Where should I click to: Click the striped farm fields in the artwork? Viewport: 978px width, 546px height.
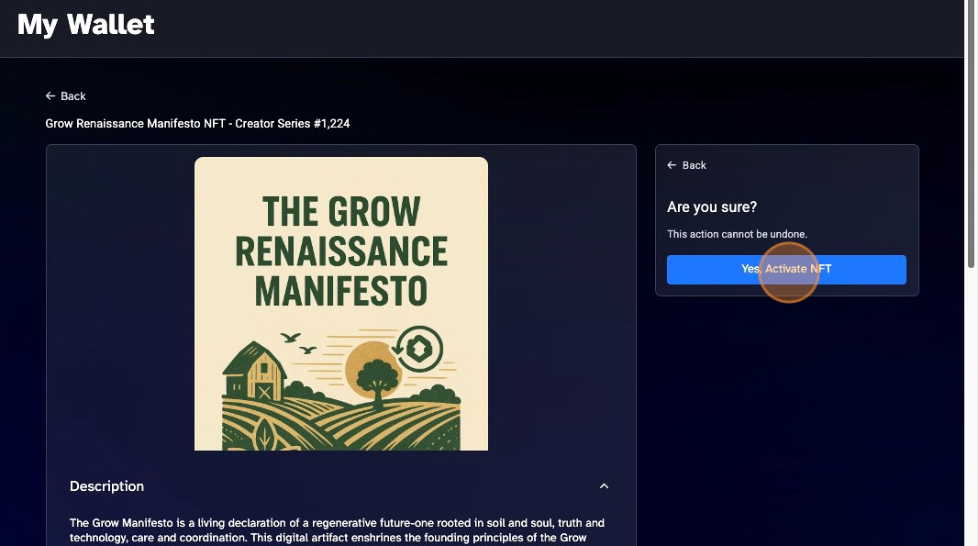[341, 424]
